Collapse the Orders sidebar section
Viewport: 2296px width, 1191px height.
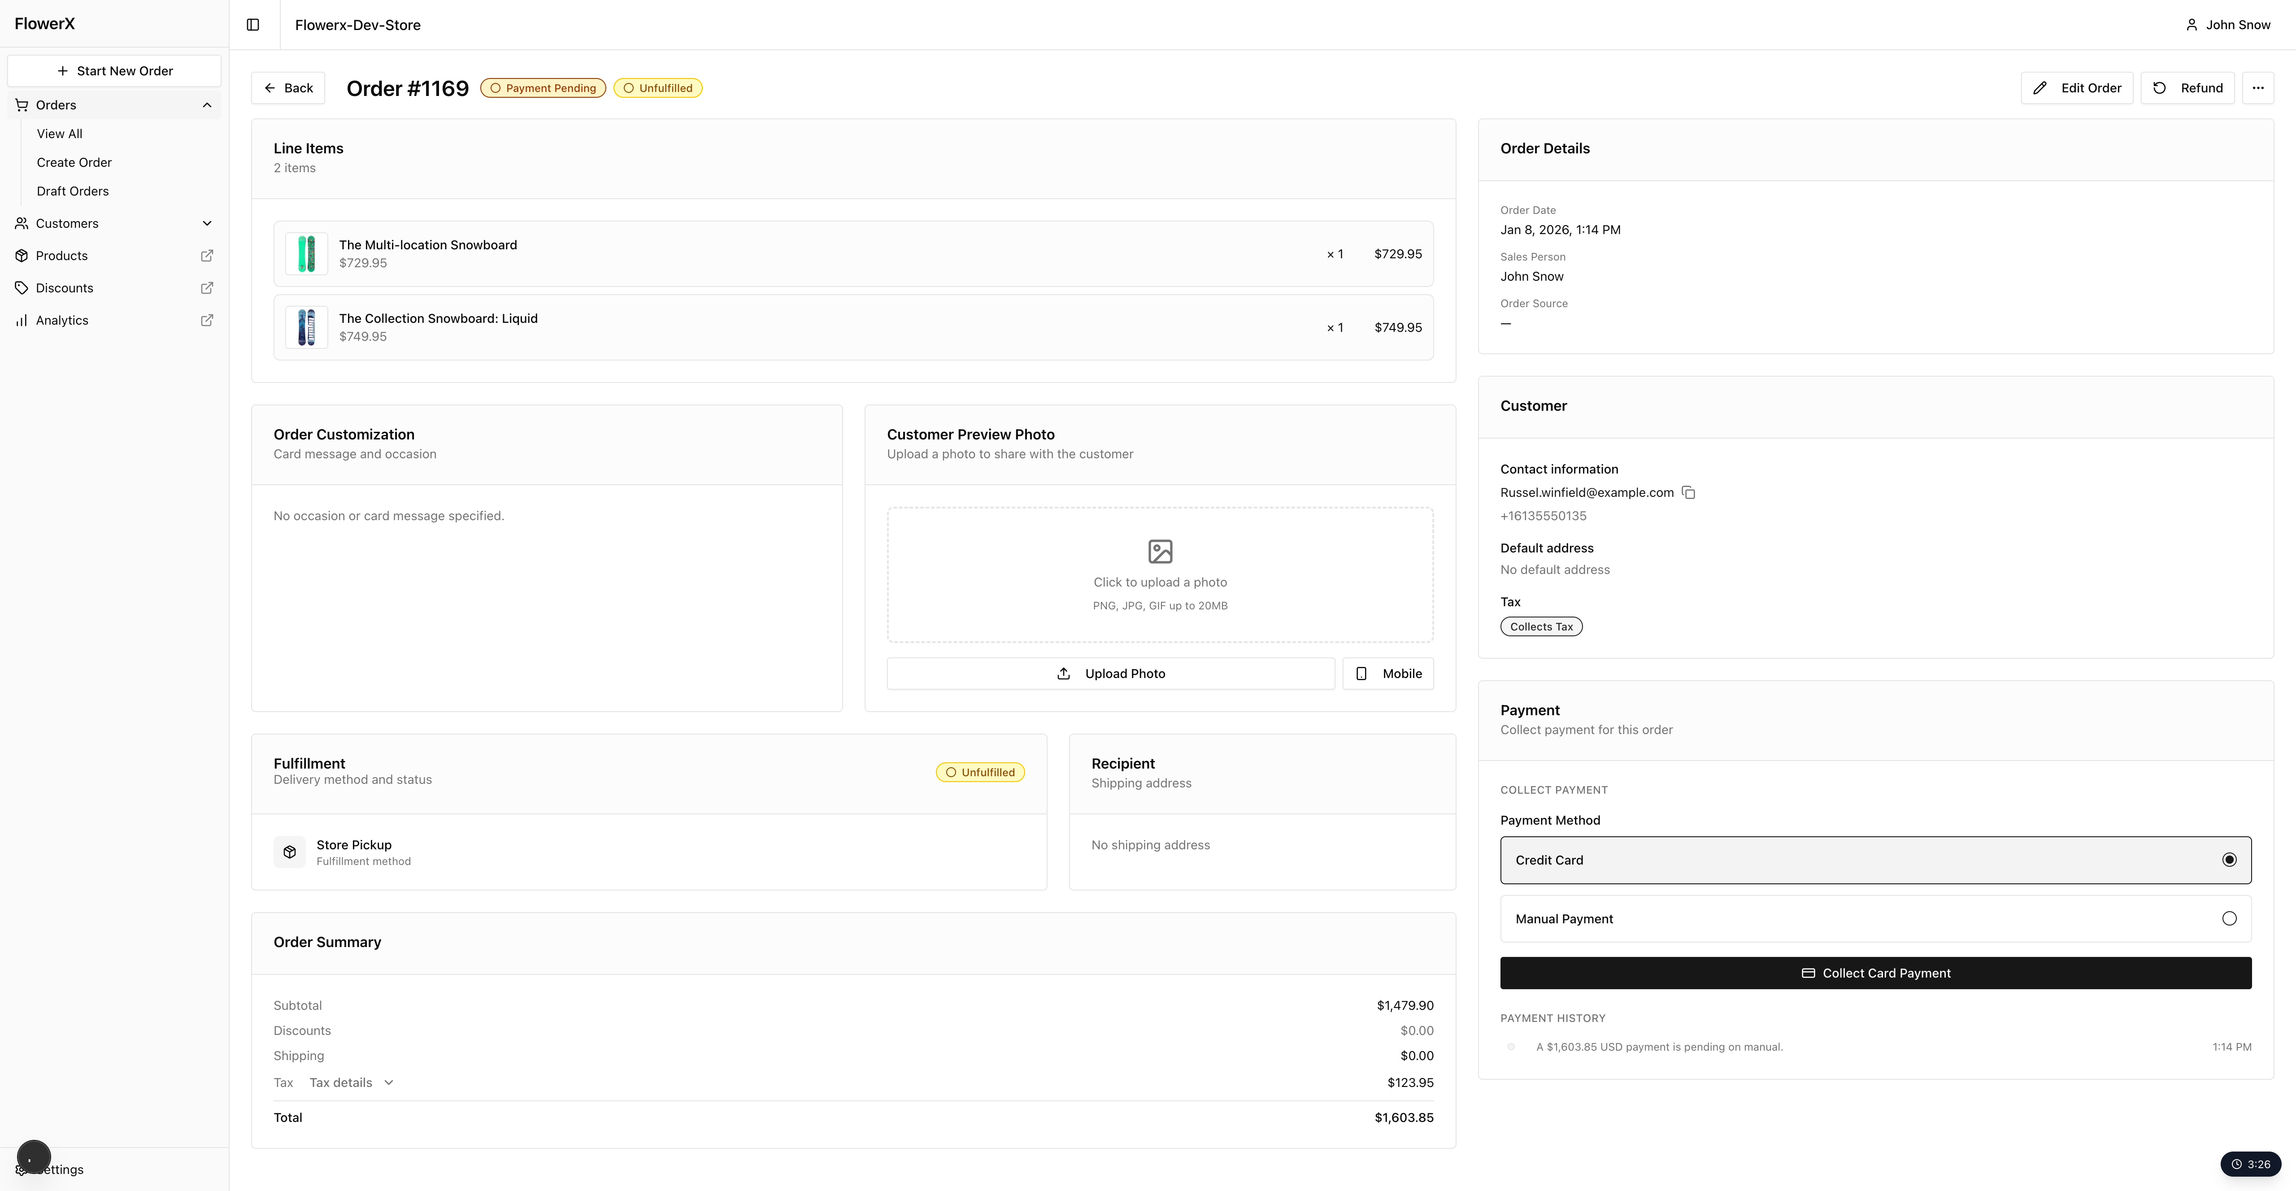[x=207, y=105]
